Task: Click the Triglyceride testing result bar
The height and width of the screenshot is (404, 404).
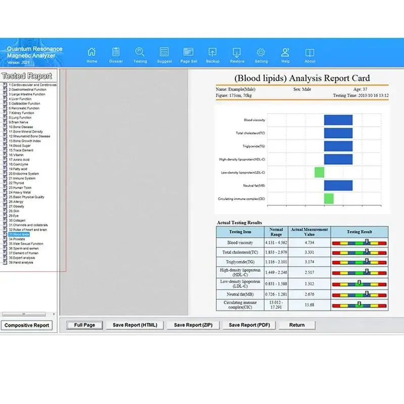Action: pyautogui.click(x=359, y=263)
